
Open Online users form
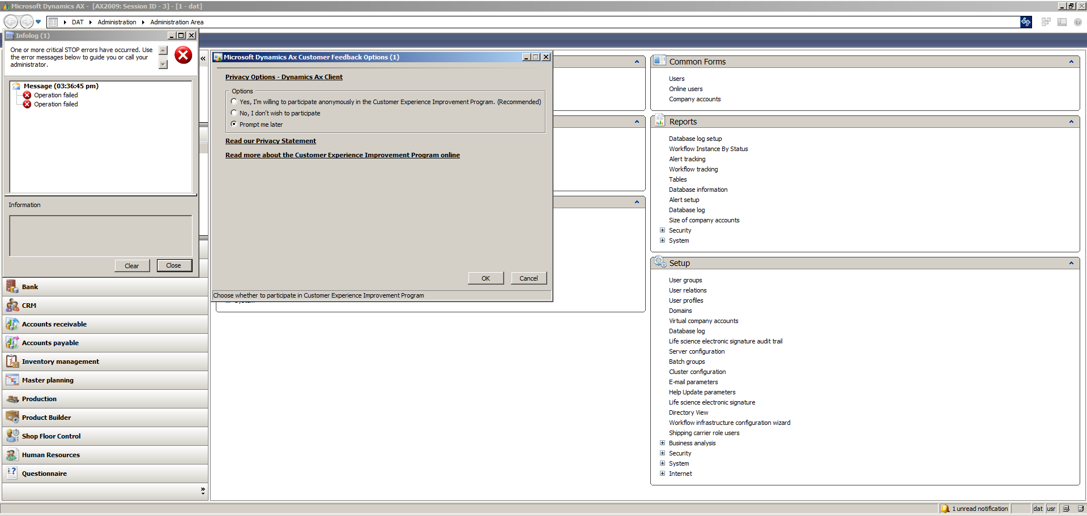[685, 89]
